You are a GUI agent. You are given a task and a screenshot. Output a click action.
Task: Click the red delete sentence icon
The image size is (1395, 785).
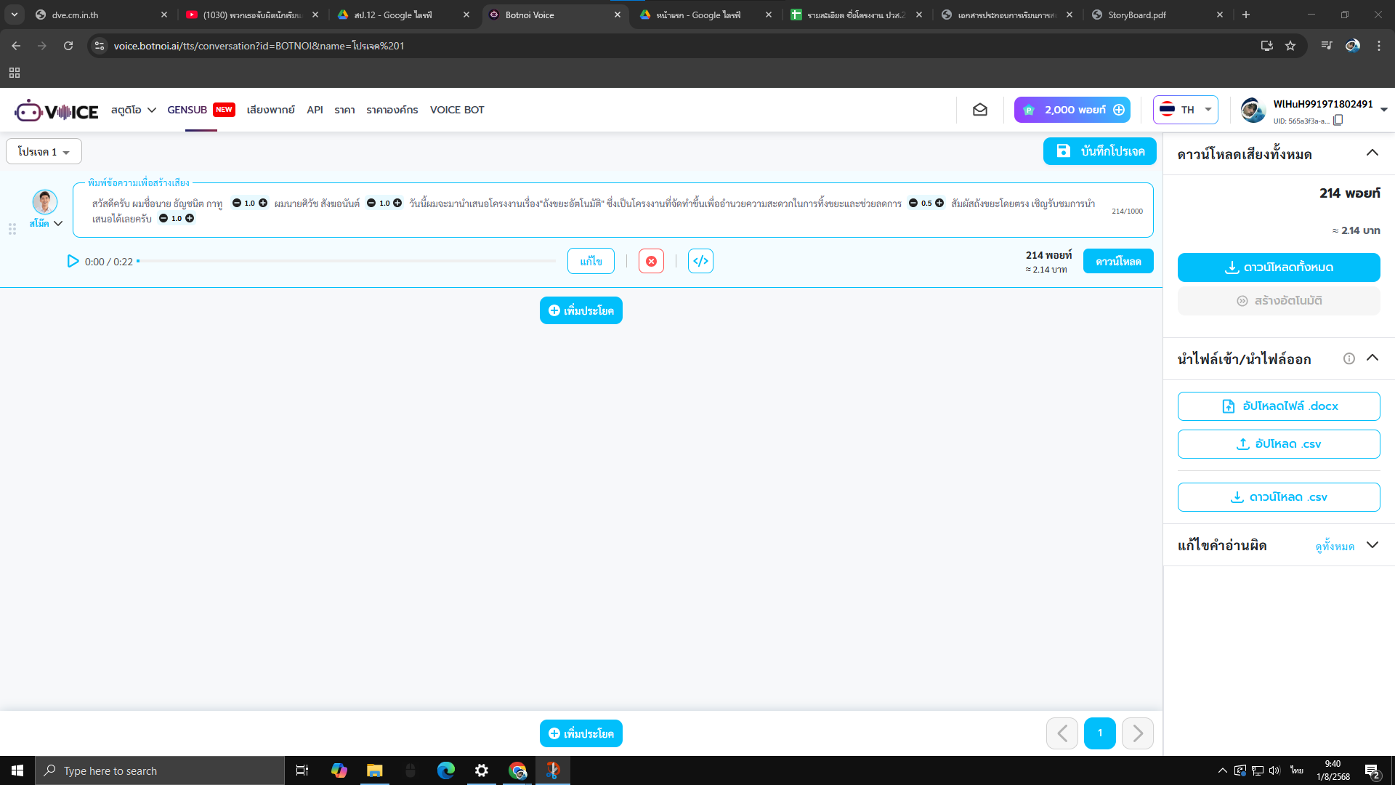click(x=651, y=261)
